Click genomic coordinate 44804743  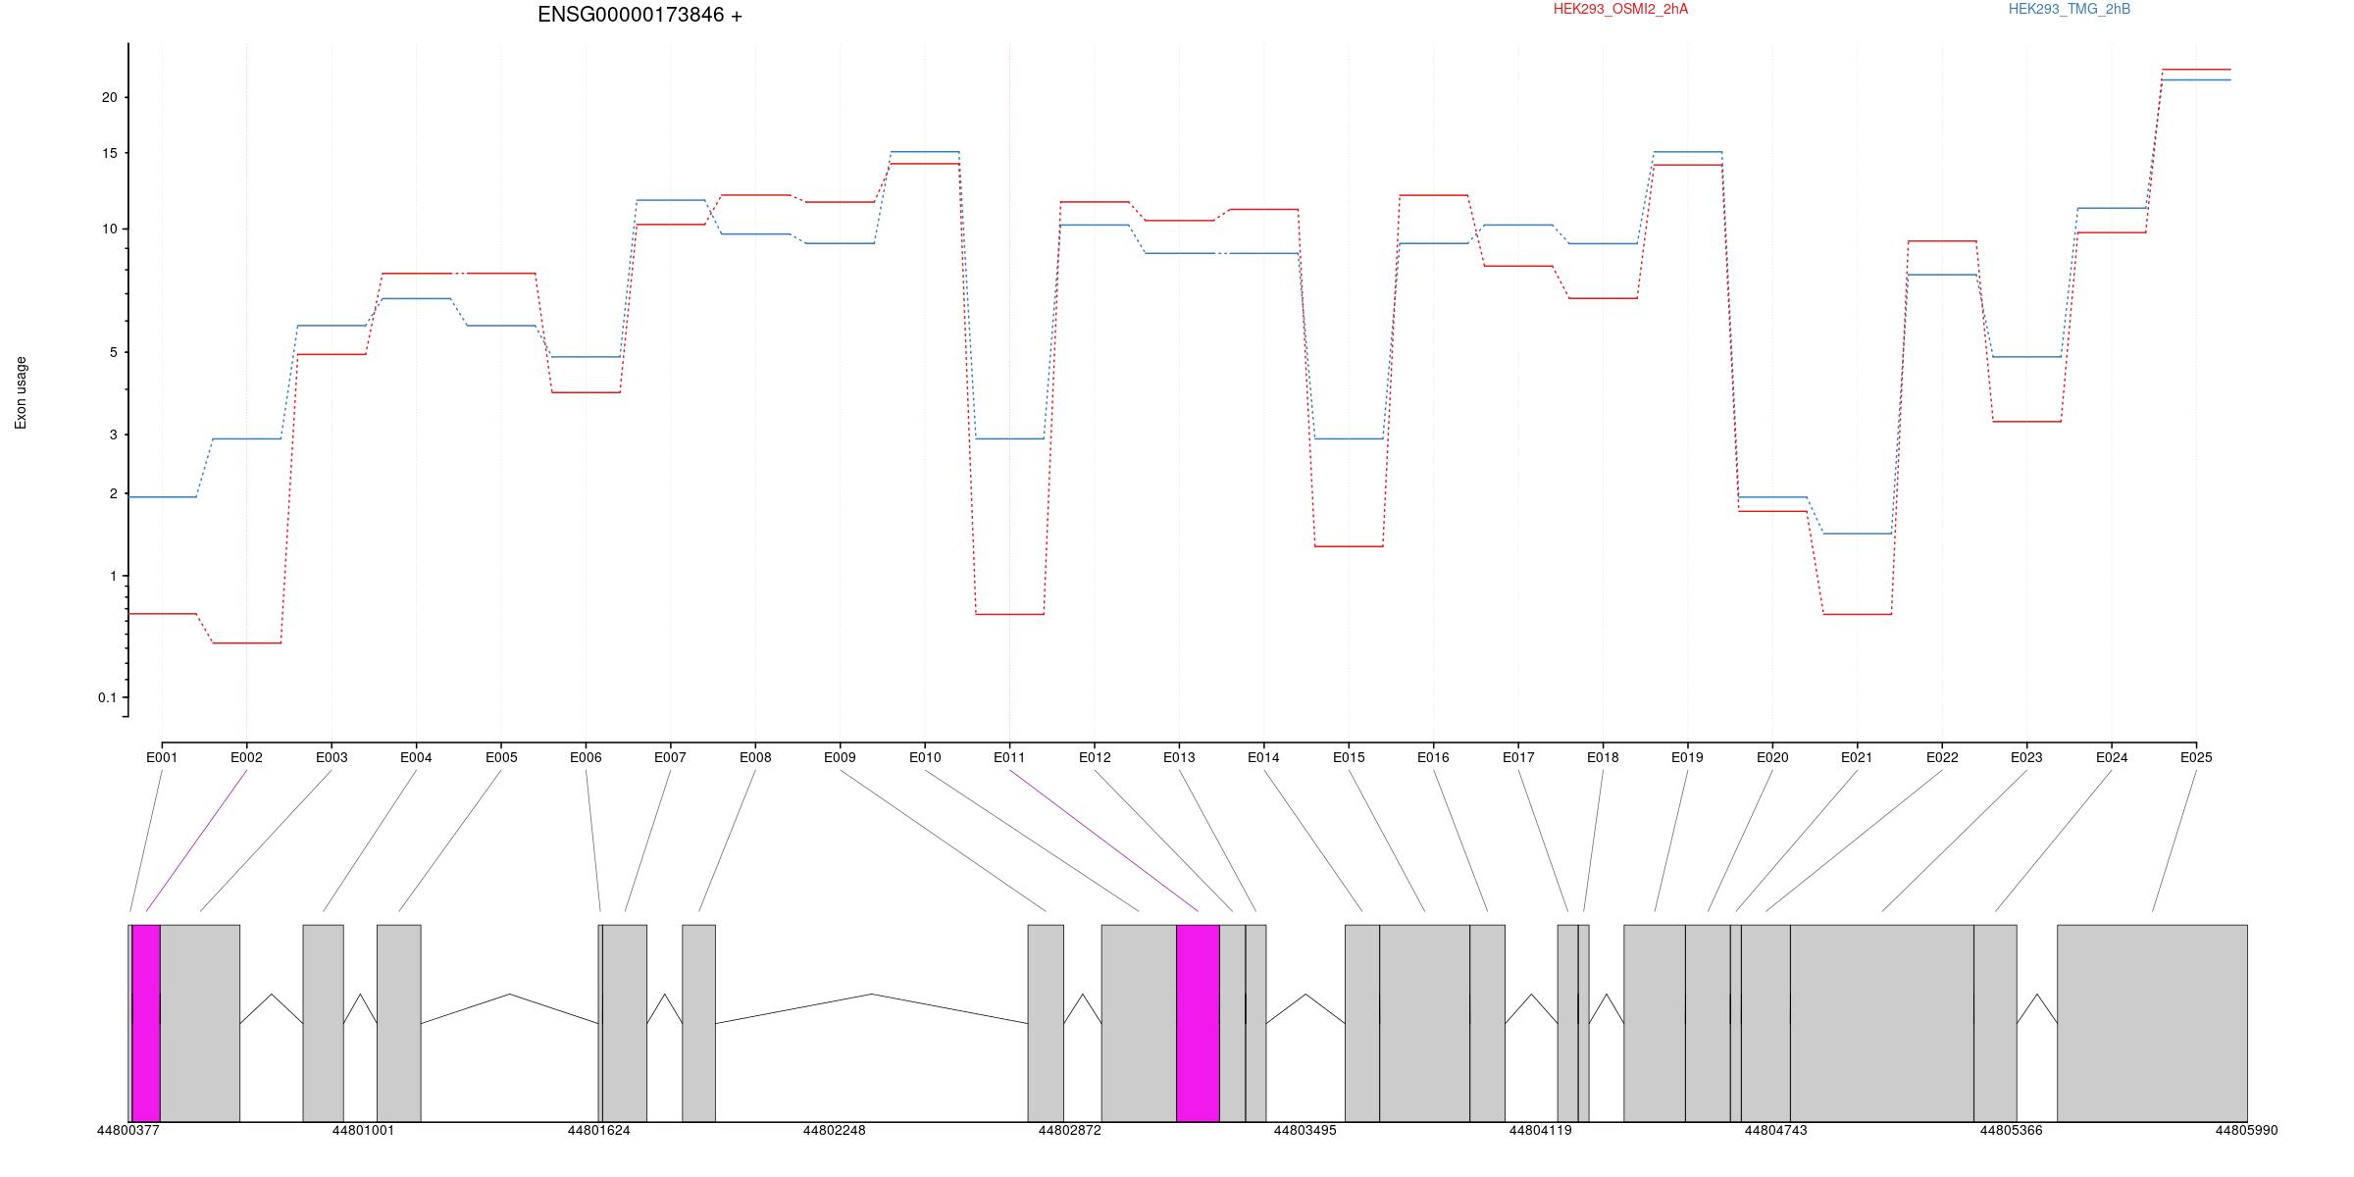(1776, 1131)
